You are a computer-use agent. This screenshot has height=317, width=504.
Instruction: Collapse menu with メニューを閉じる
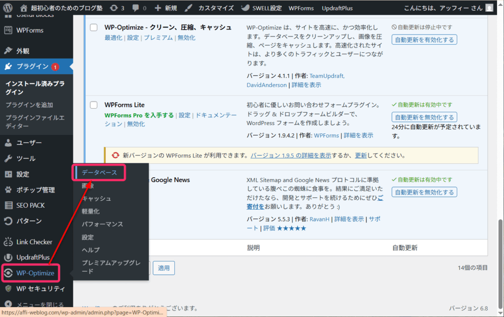tap(40, 304)
